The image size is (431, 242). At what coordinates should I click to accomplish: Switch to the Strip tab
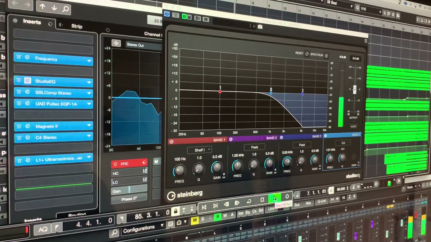(77, 26)
